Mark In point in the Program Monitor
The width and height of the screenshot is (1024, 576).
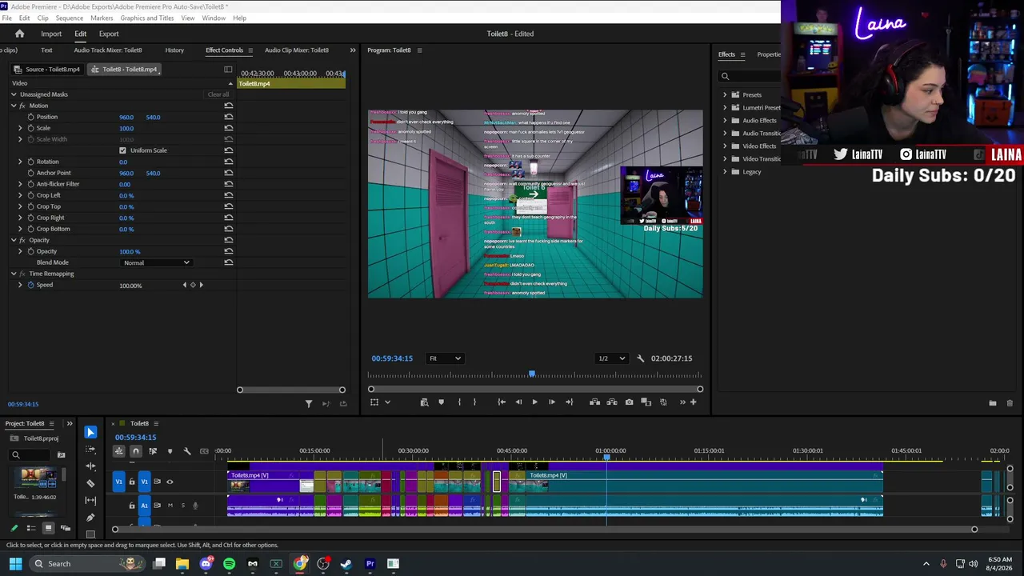click(459, 402)
